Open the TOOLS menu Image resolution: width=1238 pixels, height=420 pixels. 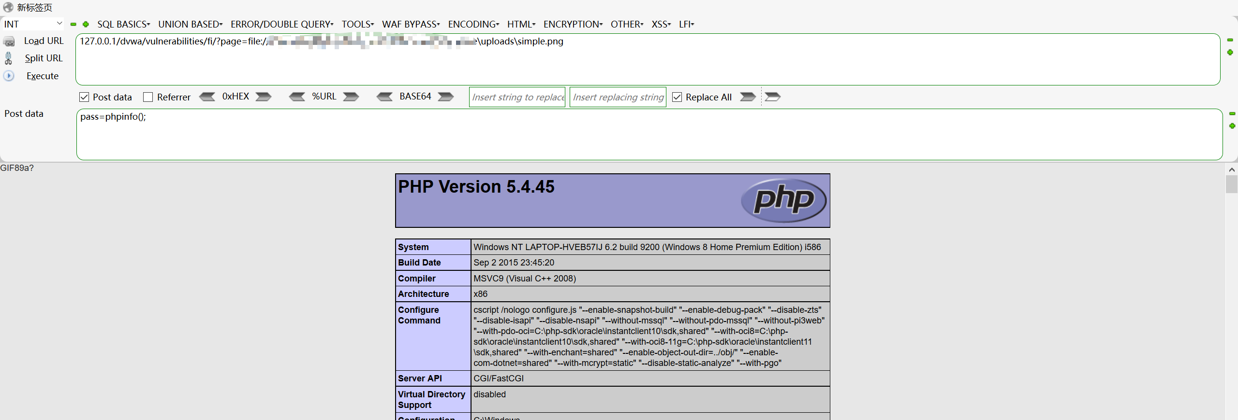357,24
